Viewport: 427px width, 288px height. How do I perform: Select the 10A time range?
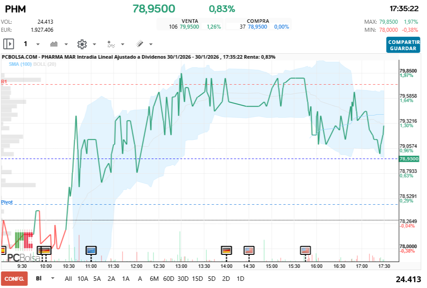[x=82, y=279]
